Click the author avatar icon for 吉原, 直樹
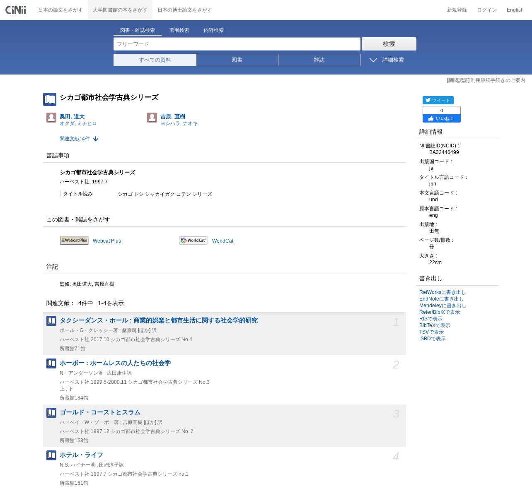 point(152,118)
